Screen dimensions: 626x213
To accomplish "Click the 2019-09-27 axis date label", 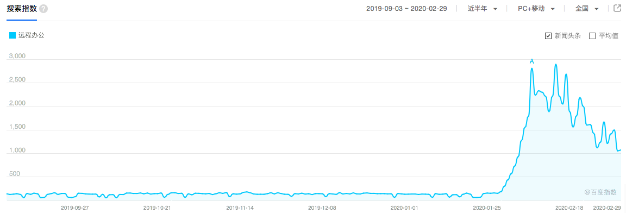I will point(74,208).
